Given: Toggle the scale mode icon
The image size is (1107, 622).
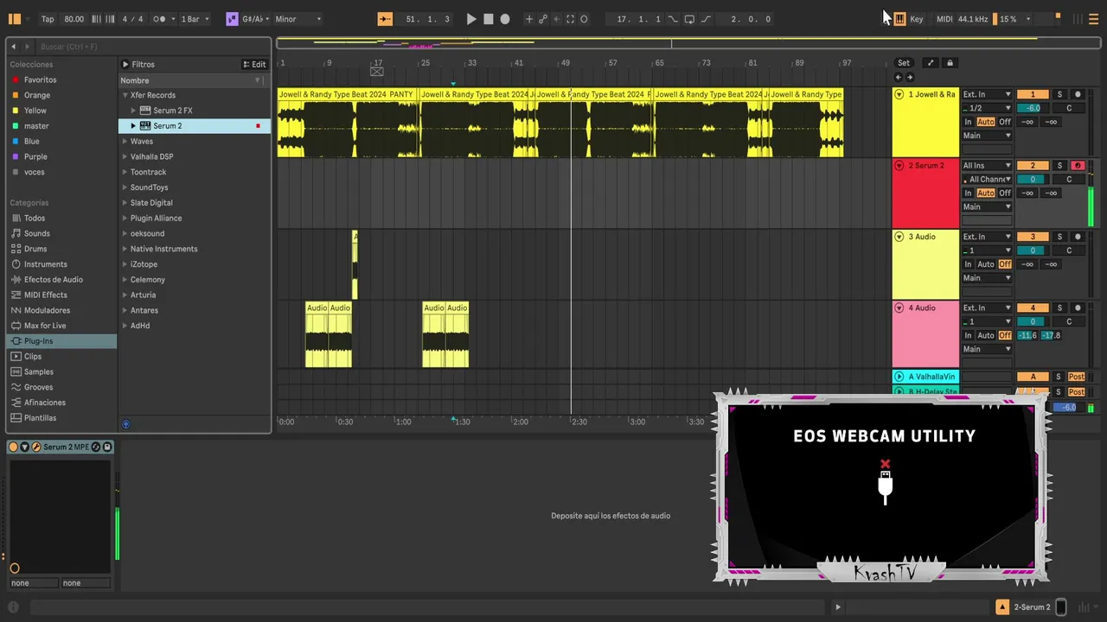Looking at the screenshot, I should [232, 19].
